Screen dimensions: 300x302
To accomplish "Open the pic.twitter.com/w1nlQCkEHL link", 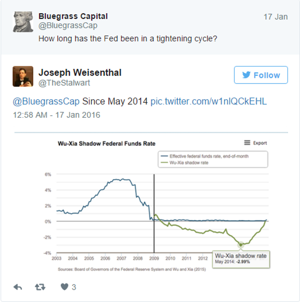I will pos(209,101).
